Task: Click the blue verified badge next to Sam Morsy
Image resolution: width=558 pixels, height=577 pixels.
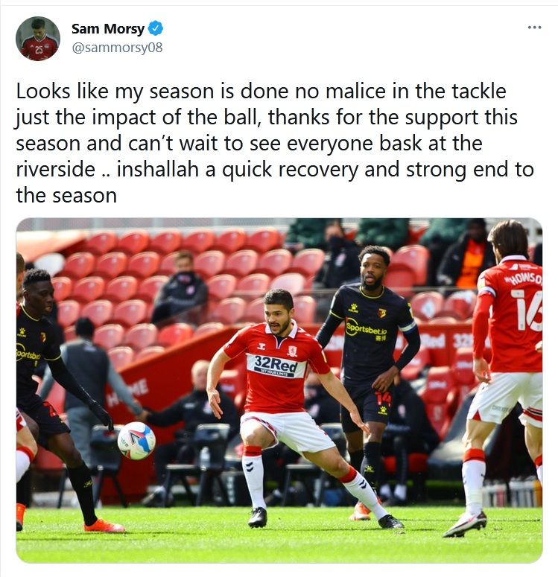Action: [156, 28]
